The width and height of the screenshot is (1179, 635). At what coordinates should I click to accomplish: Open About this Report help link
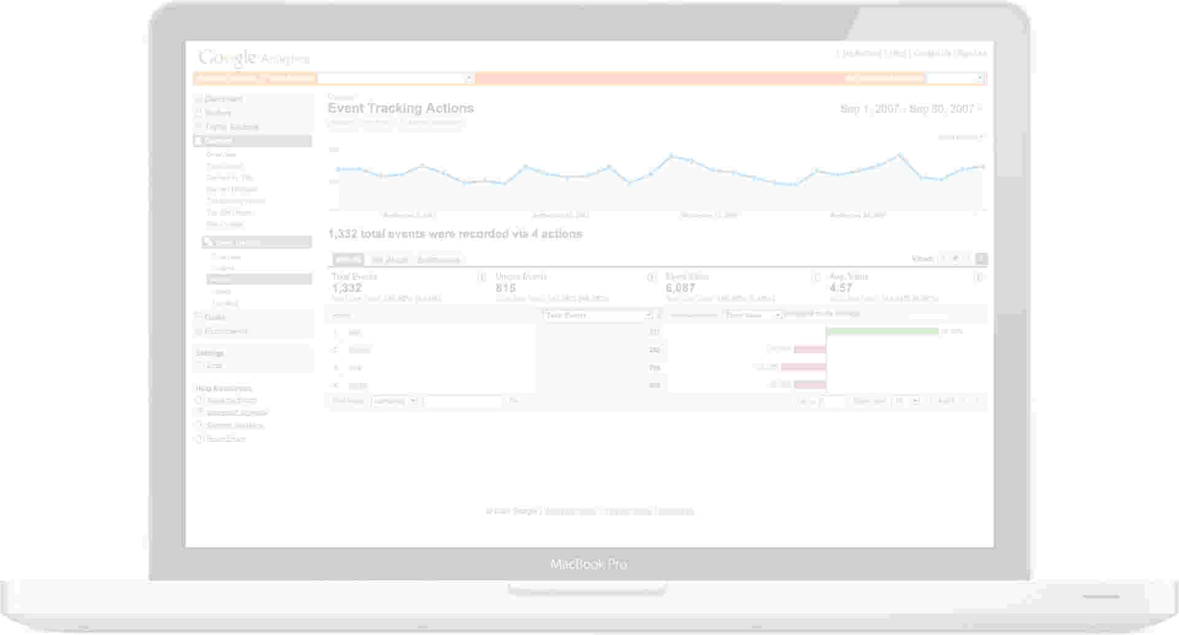tap(232, 401)
